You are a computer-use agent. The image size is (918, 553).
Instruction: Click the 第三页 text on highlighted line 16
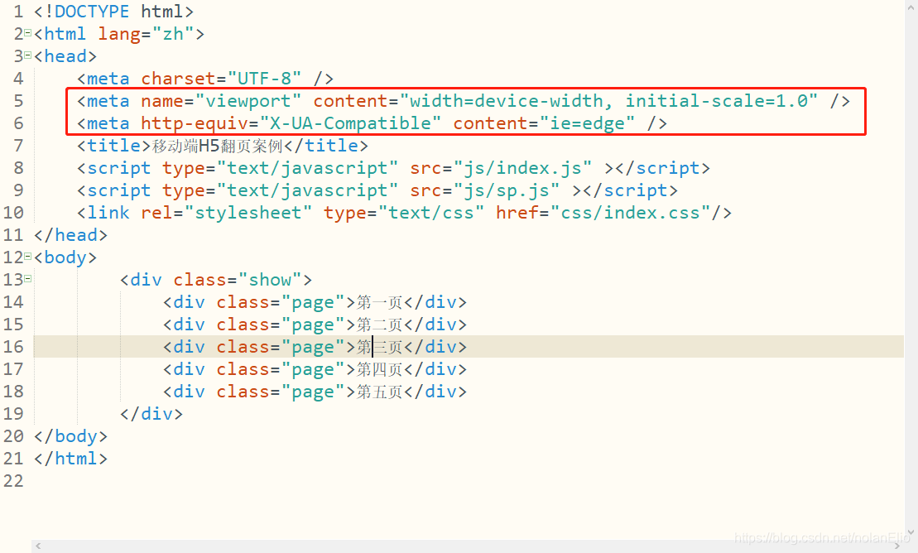(x=379, y=347)
